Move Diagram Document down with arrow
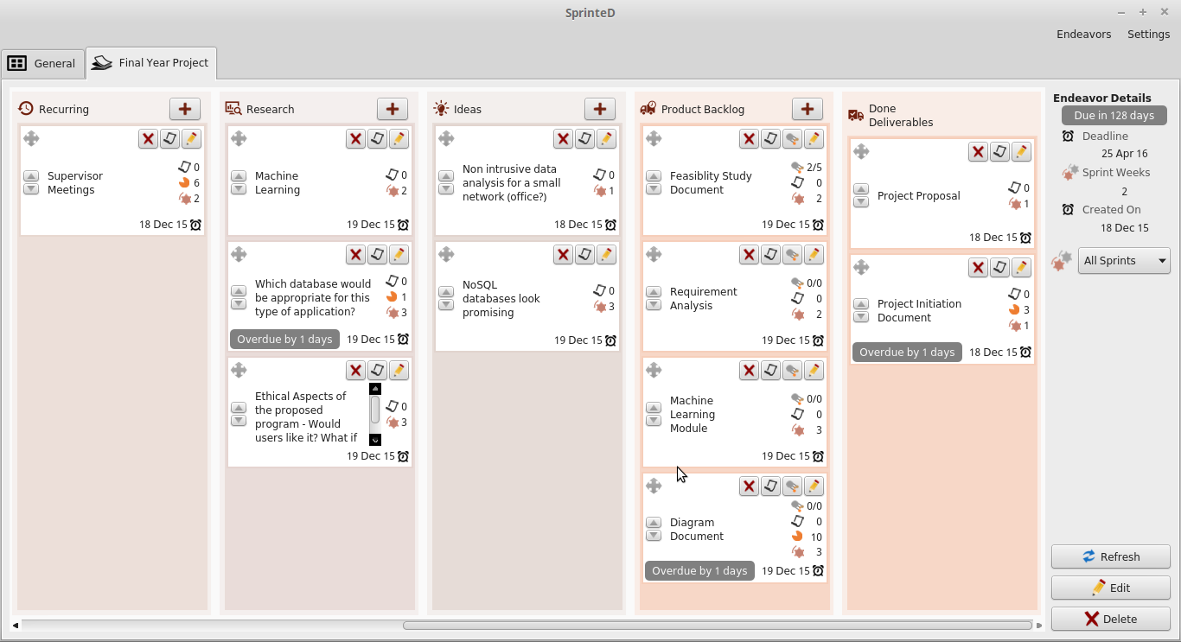 (x=654, y=536)
